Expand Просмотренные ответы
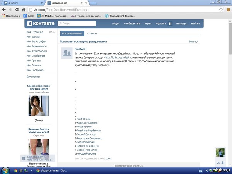 [129, 166]
